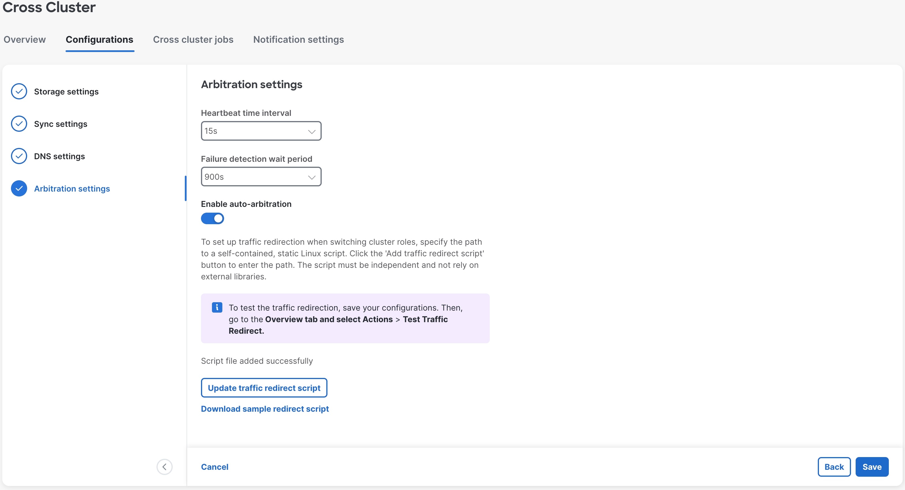Cancel the configuration changes
The height and width of the screenshot is (490, 905).
tap(214, 467)
